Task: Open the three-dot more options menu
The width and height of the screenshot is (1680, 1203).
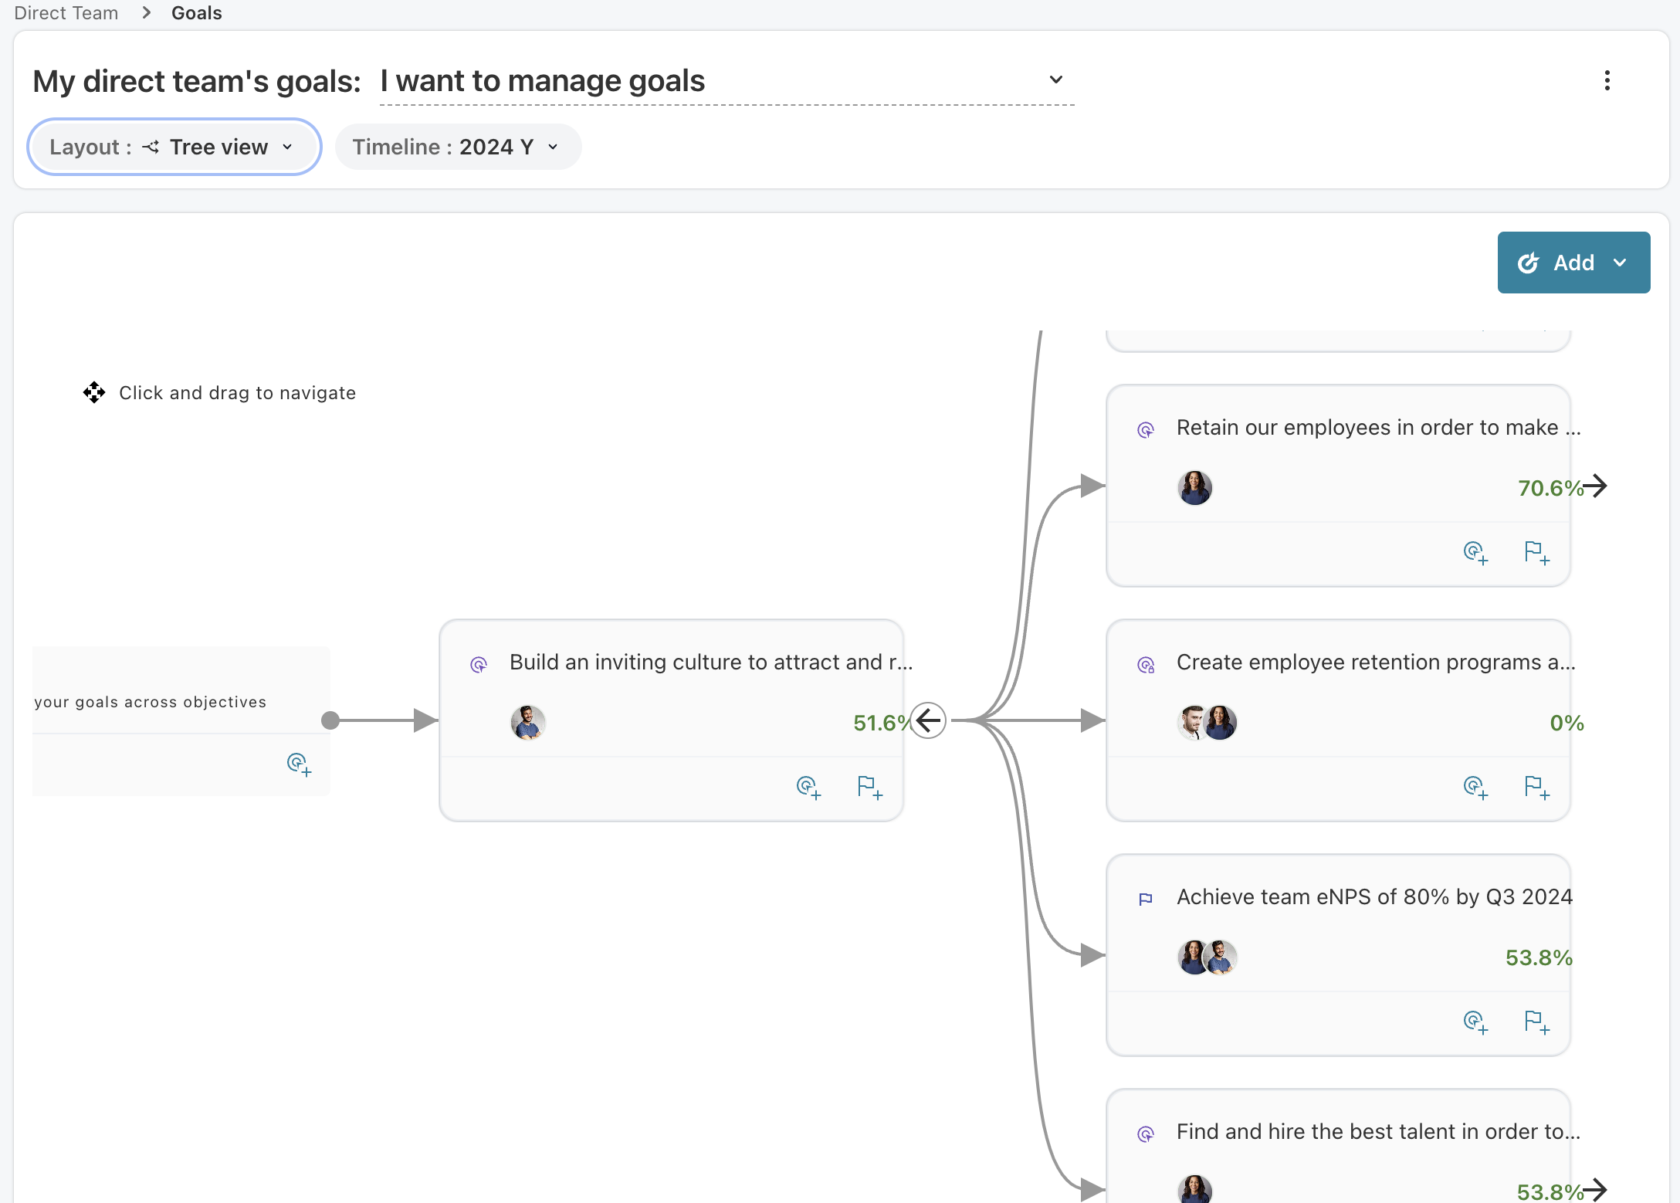Action: pyautogui.click(x=1607, y=80)
